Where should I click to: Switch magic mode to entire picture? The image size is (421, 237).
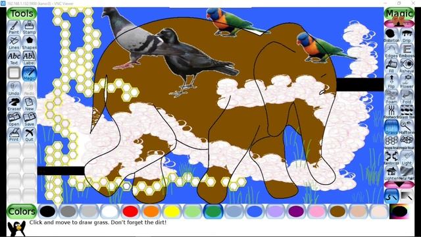pos(407,196)
